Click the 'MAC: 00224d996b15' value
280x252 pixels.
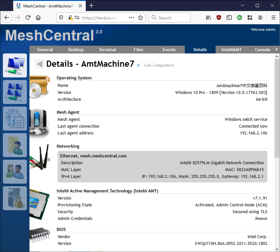click(244, 170)
